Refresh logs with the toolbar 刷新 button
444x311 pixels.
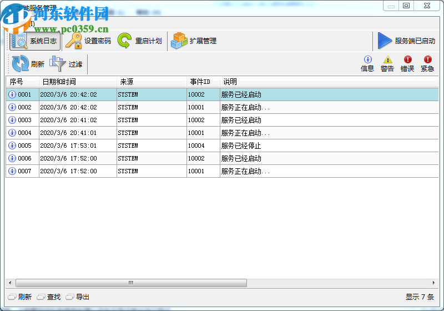[28, 64]
